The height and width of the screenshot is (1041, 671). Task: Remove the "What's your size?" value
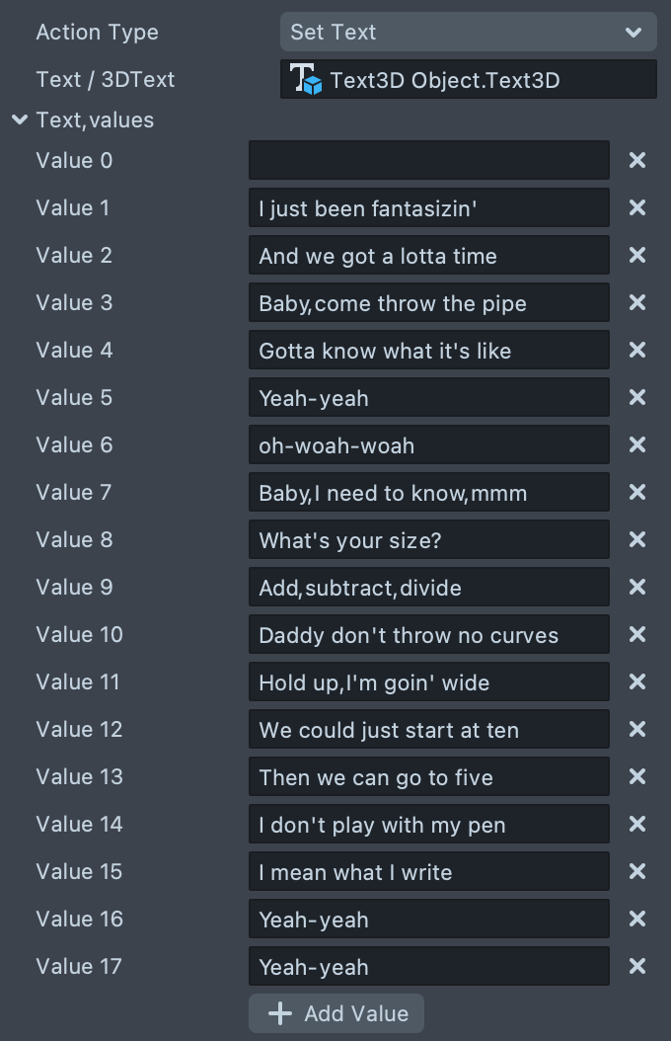click(637, 539)
